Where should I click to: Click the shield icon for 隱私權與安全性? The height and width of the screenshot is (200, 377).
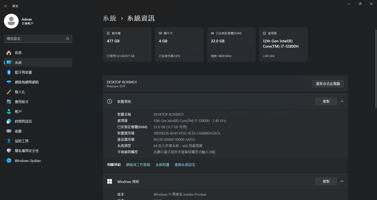point(9,151)
